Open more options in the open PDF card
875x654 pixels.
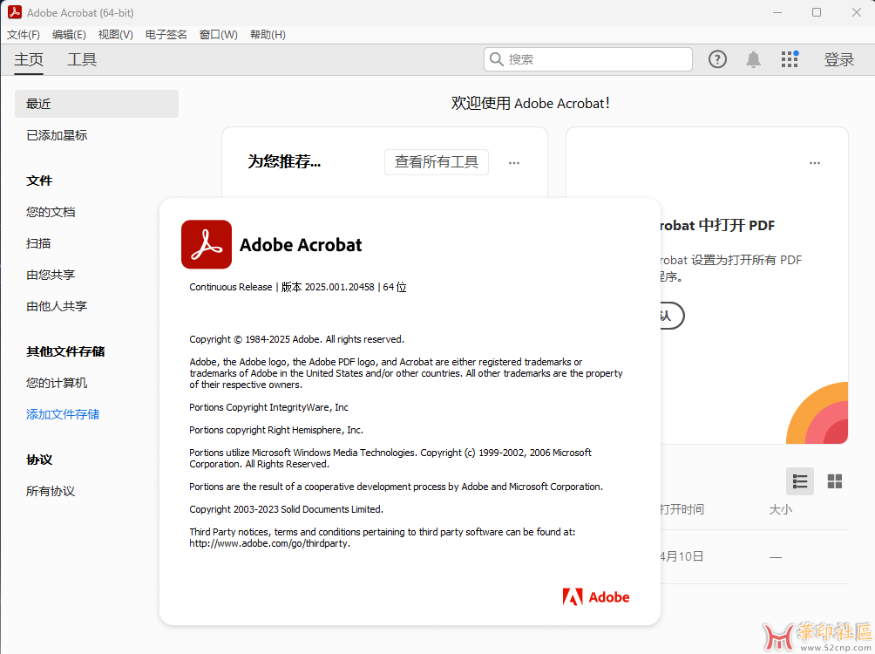pos(814,163)
